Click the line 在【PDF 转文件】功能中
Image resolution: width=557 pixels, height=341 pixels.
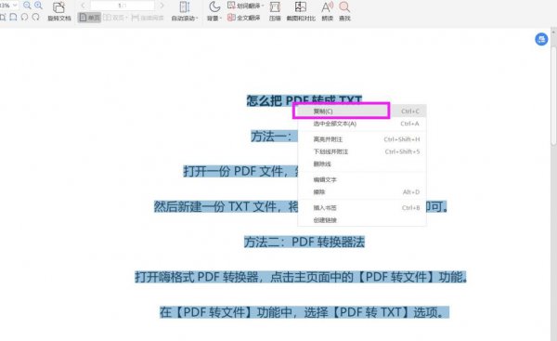click(x=304, y=312)
